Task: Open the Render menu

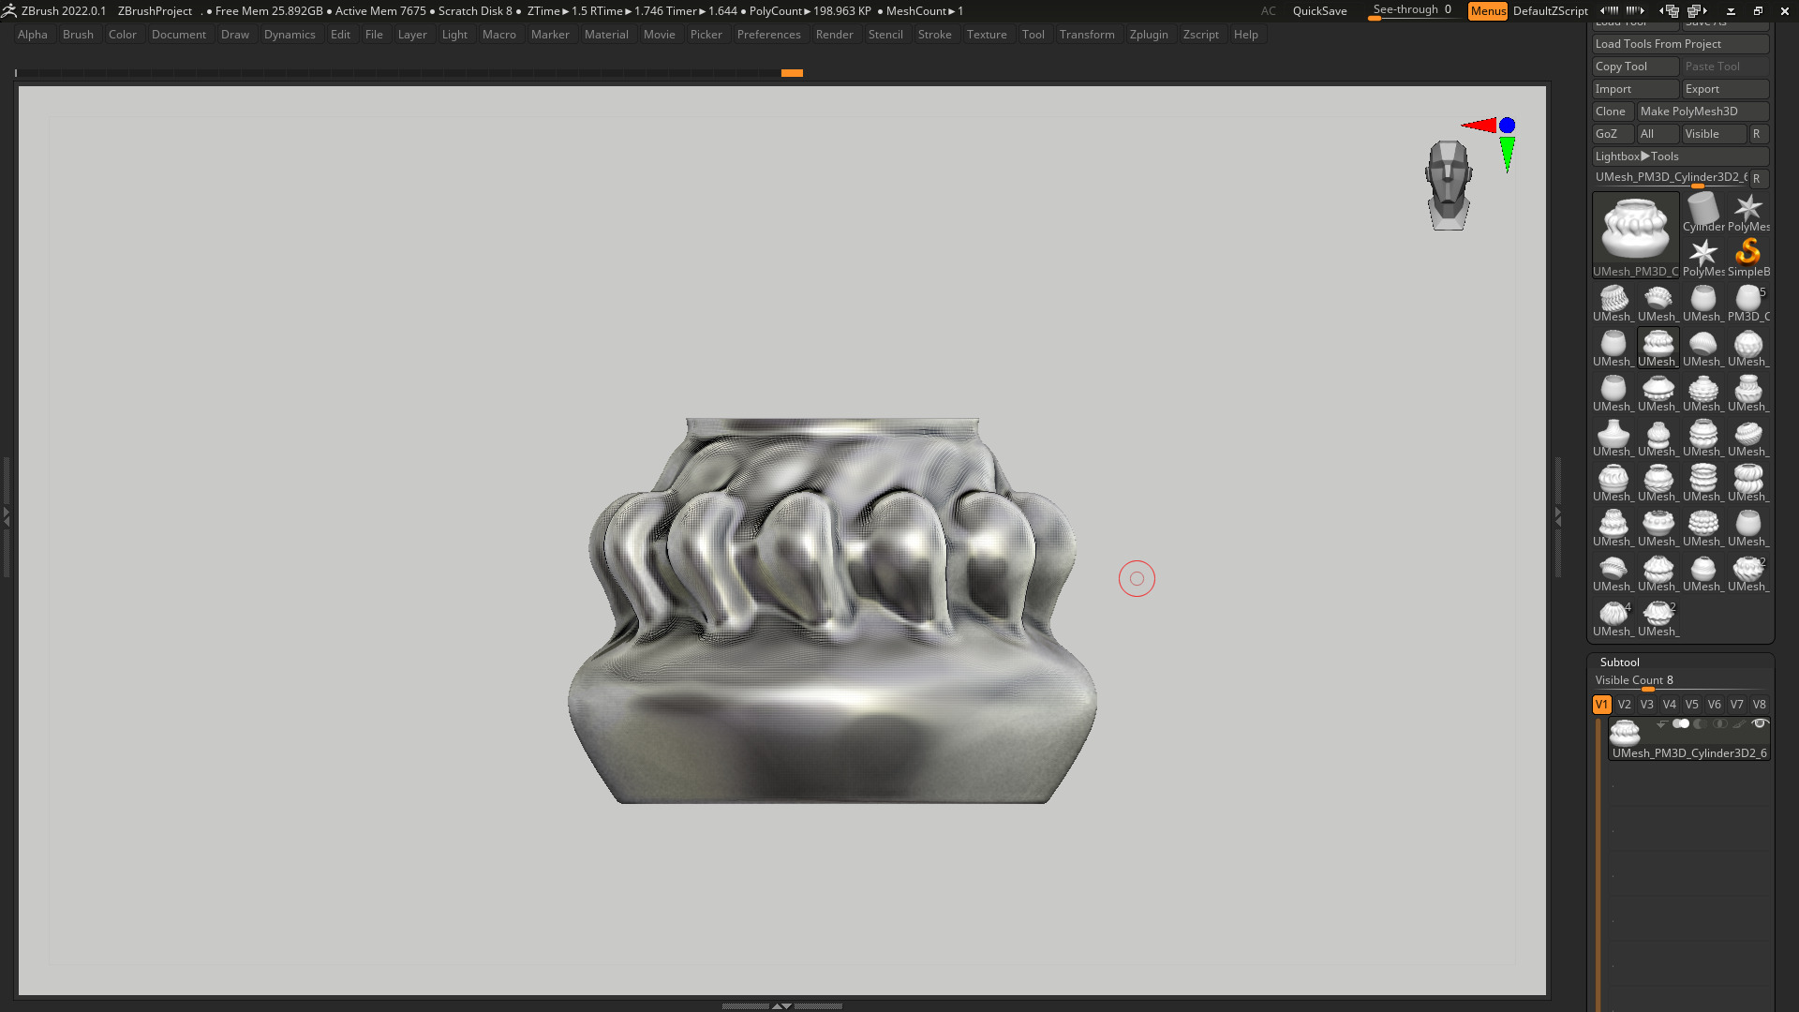Action: coord(834,35)
